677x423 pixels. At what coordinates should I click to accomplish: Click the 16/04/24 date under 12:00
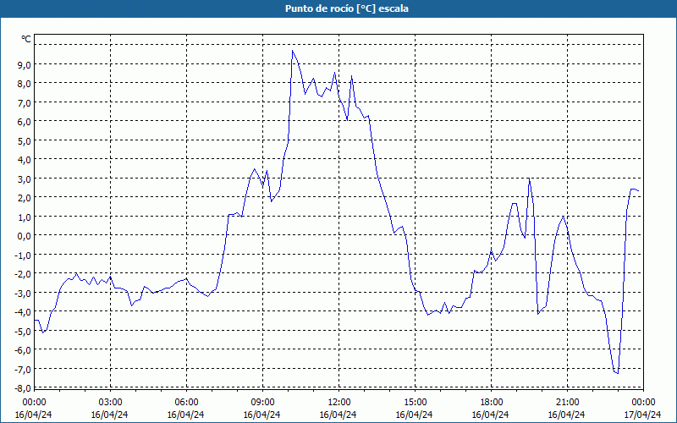338,415
